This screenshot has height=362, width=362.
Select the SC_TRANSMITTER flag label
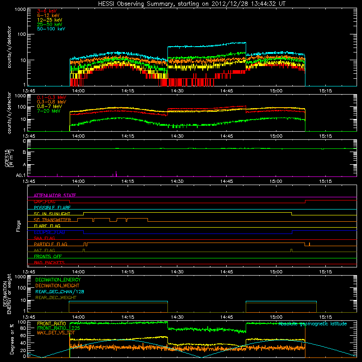click(x=52, y=220)
